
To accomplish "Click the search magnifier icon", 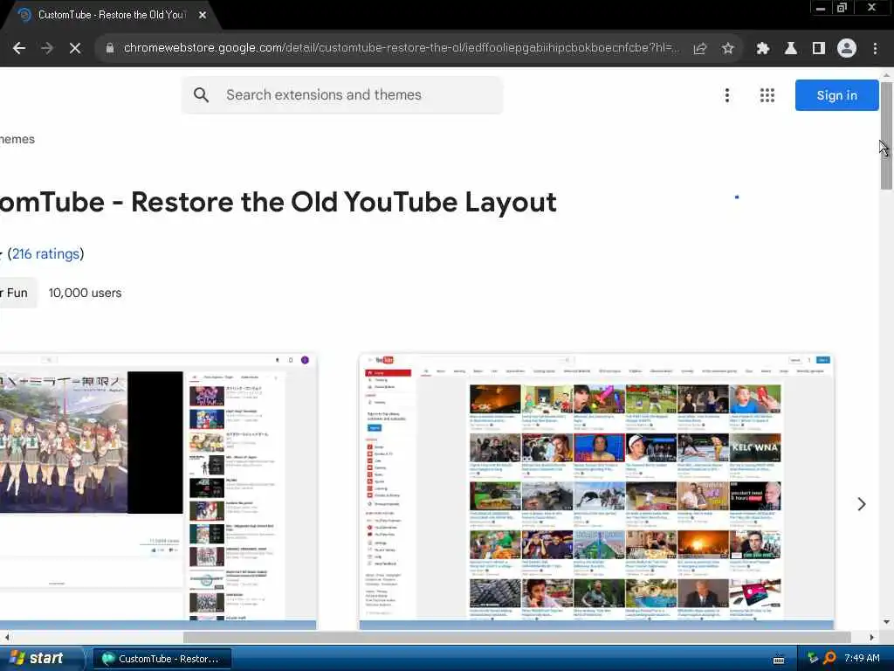I will point(201,94).
